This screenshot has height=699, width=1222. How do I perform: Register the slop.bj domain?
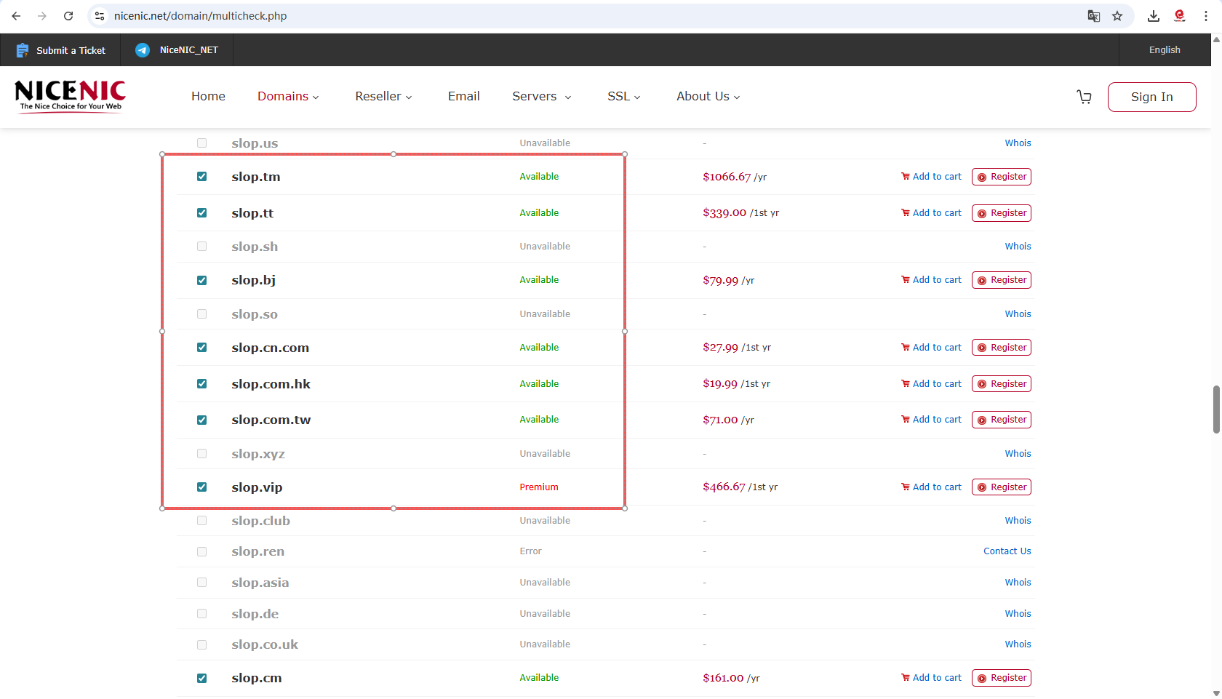pyautogui.click(x=1001, y=280)
